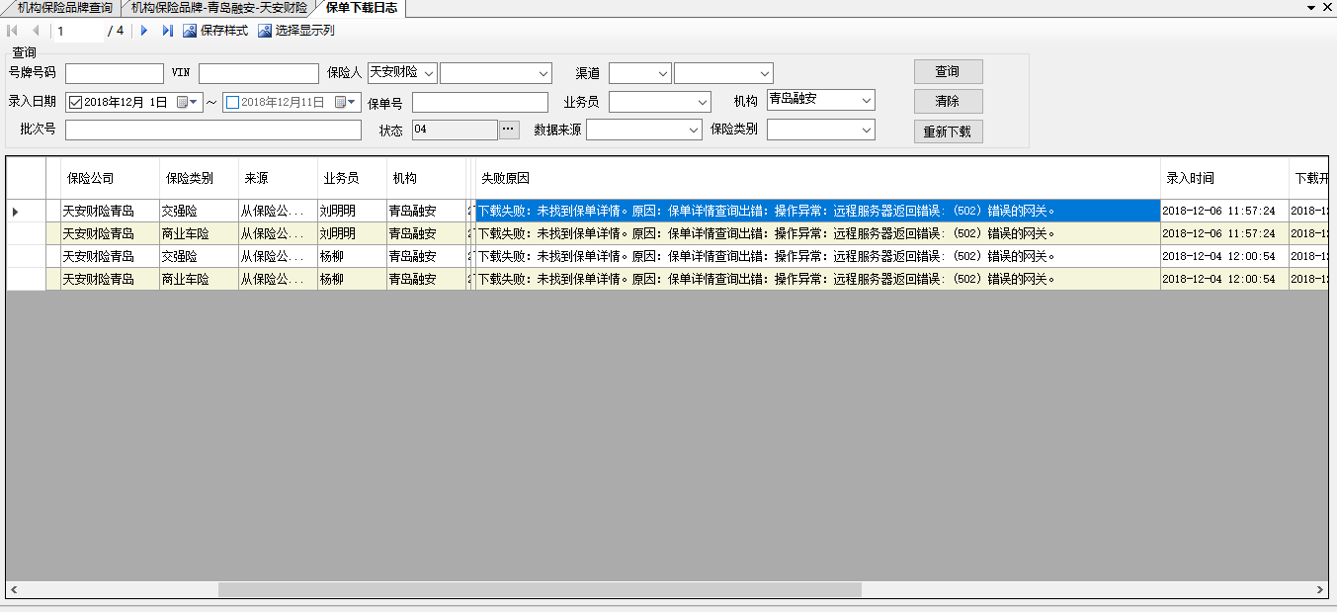Click the 保存样式 save style icon
This screenshot has width=1337, height=612.
(x=190, y=31)
